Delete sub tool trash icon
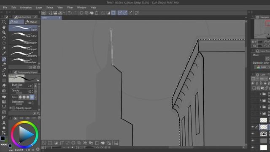The height and width of the screenshot is (152, 270). point(38,67)
